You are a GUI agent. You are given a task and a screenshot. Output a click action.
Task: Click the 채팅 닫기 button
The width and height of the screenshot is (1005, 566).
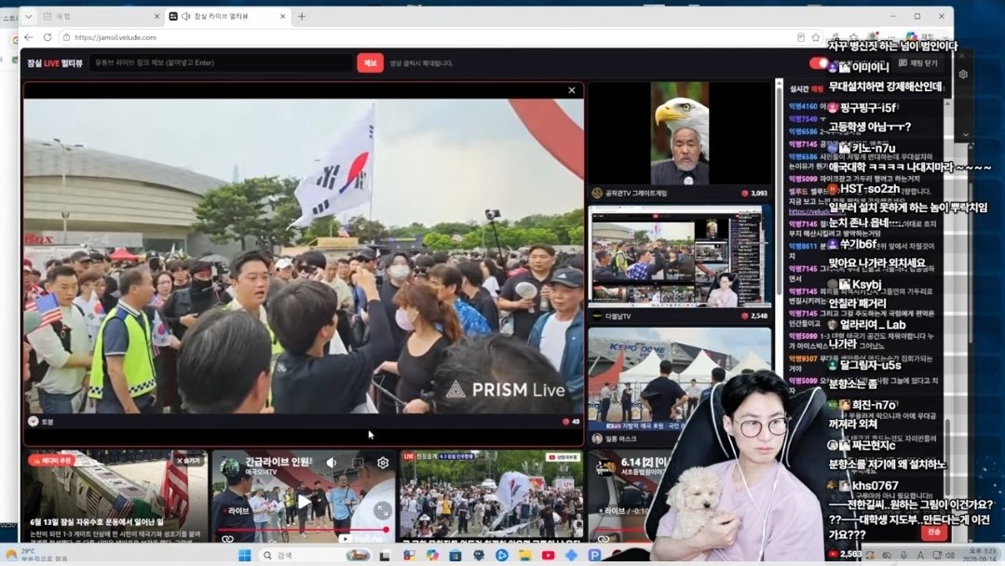point(917,62)
